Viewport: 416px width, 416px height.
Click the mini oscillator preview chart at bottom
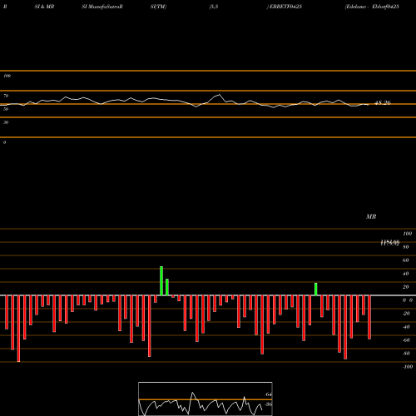tap(206, 399)
